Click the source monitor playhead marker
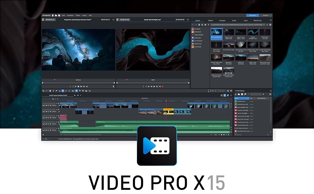The width and height of the screenshot is (314, 194). tap(127, 80)
